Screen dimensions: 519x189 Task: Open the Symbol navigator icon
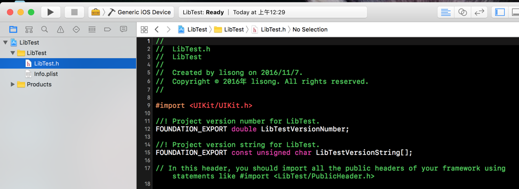pyautogui.click(x=29, y=29)
